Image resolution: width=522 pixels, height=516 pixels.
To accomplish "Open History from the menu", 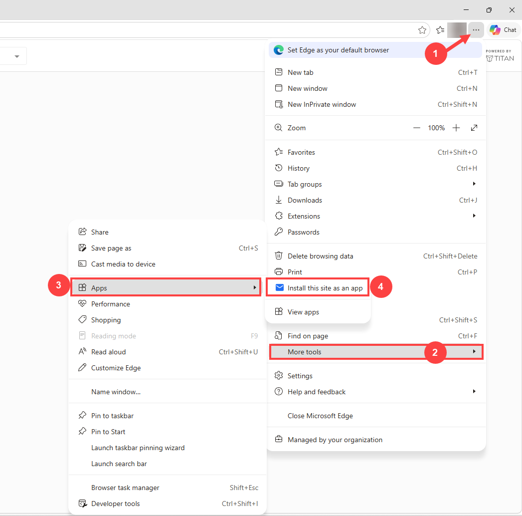I will 376,169.
